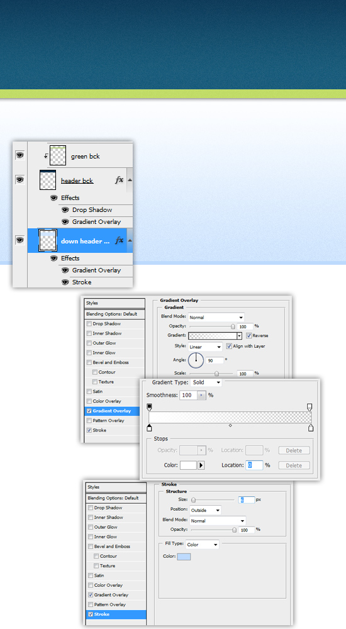Viewport: 346px width, 629px height.
Task: Click the Angle dial control
Action: click(x=196, y=360)
